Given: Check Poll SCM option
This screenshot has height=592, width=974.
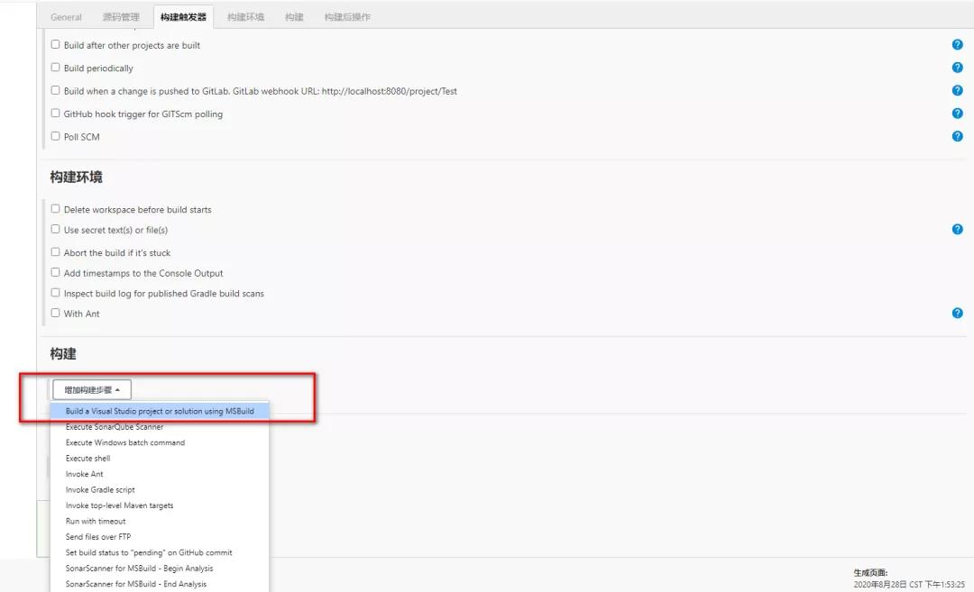Looking at the screenshot, I should [56, 136].
